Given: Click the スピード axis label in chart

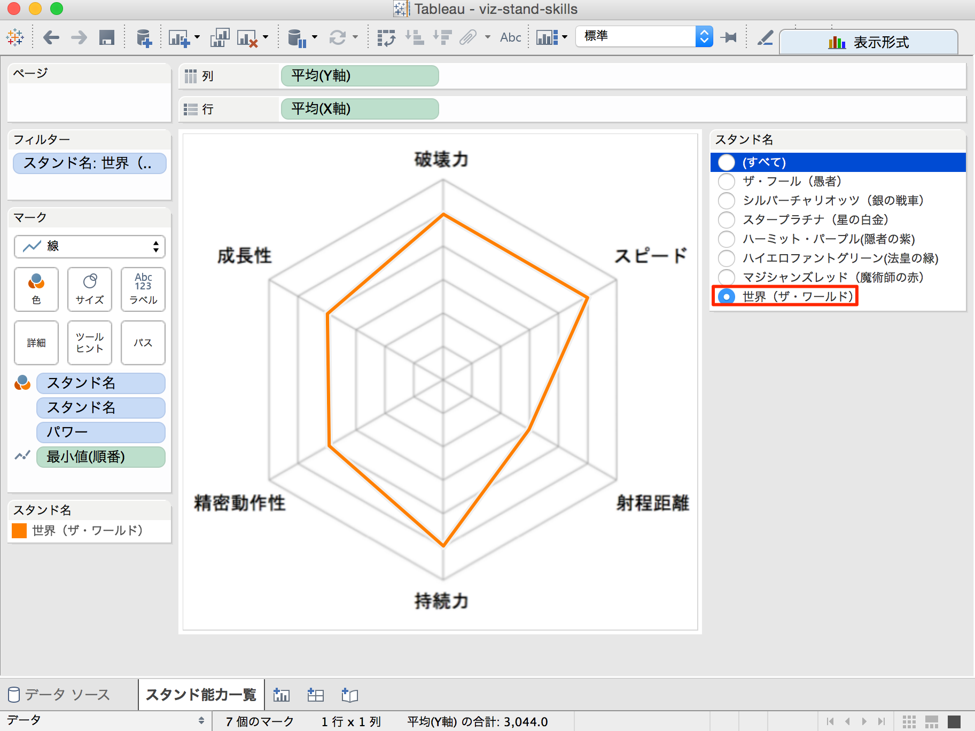Looking at the screenshot, I should (x=650, y=256).
